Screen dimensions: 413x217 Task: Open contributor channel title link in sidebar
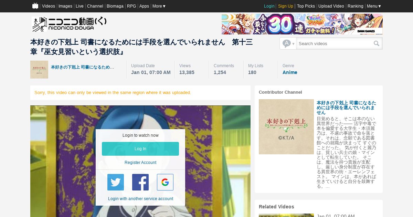coord(346,108)
